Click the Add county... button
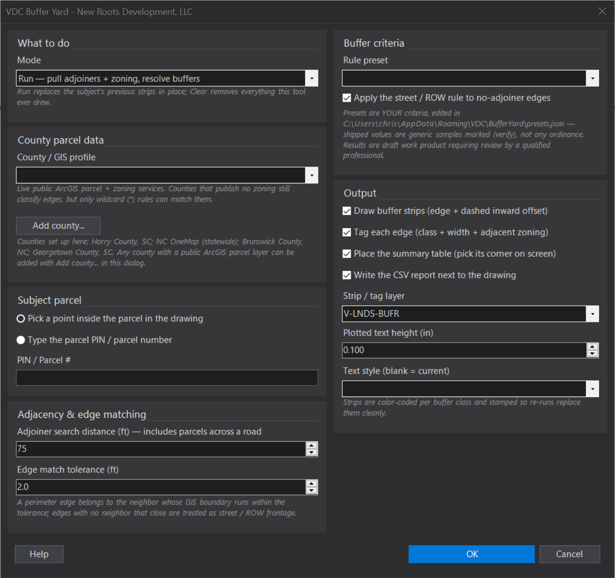This screenshot has height=578, width=615. (59, 226)
